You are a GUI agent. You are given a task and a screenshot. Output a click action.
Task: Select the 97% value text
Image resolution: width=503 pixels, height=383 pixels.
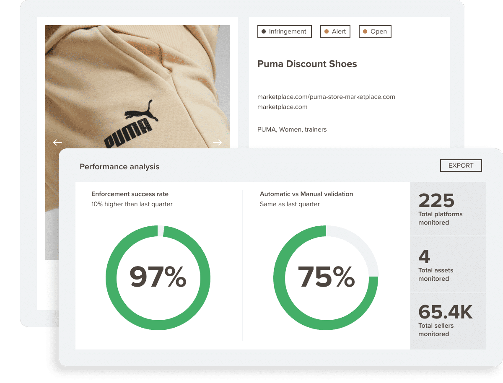click(x=158, y=277)
